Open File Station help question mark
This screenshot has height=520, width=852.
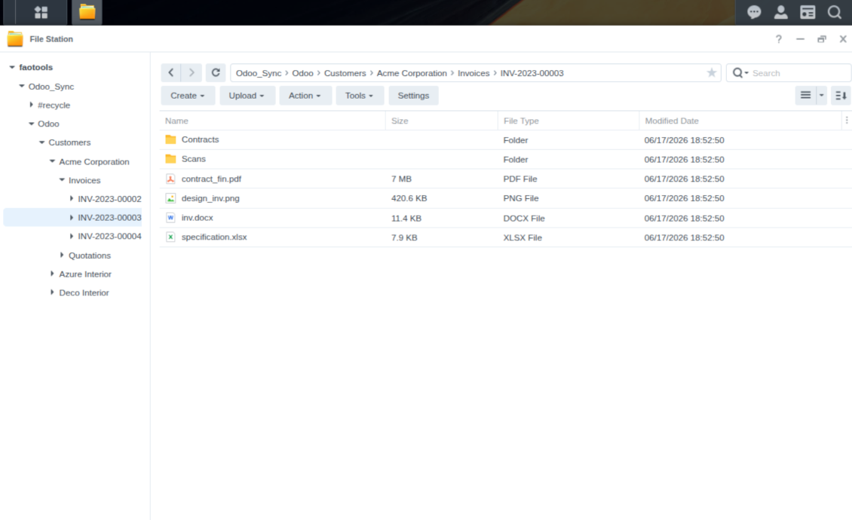click(779, 39)
